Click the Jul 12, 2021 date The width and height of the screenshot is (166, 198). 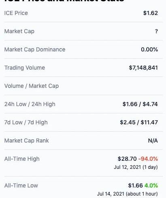click(x=128, y=167)
